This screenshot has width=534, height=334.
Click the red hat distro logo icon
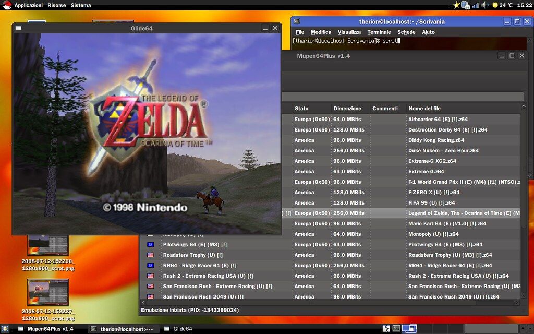pos(7,5)
